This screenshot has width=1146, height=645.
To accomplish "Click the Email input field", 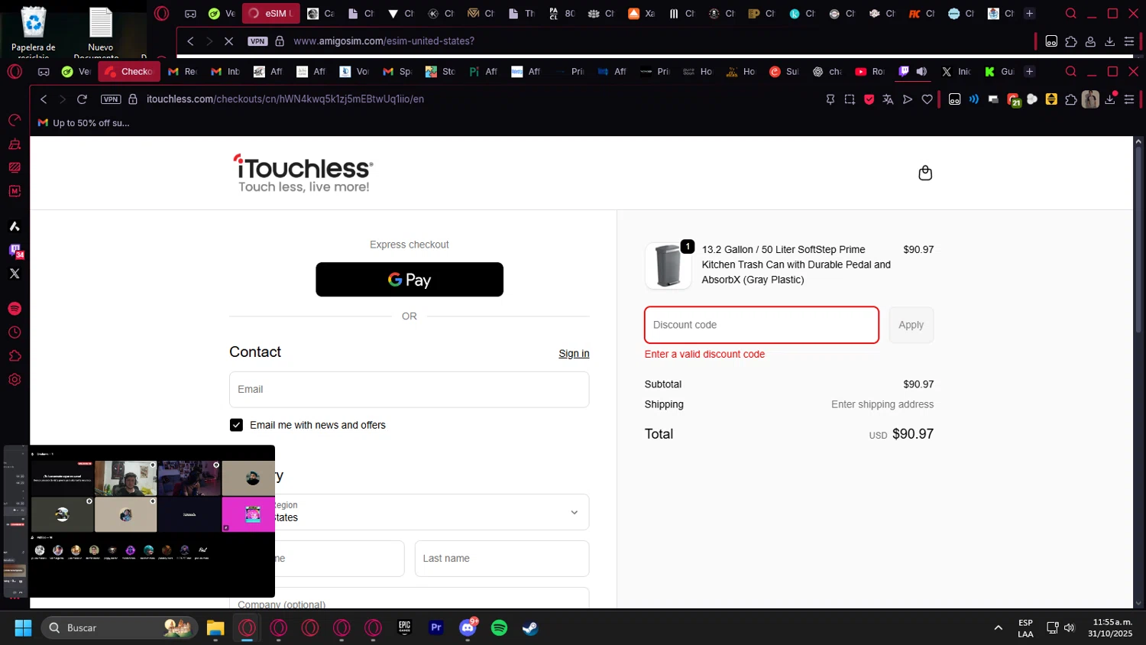I will coord(409,389).
